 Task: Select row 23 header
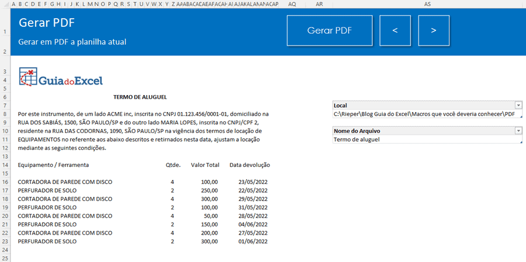coord(4,241)
